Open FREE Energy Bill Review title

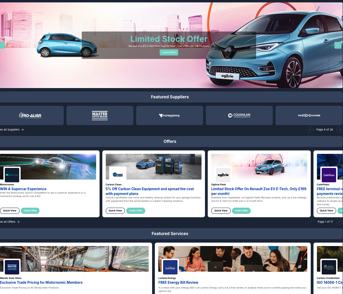tap(178, 282)
